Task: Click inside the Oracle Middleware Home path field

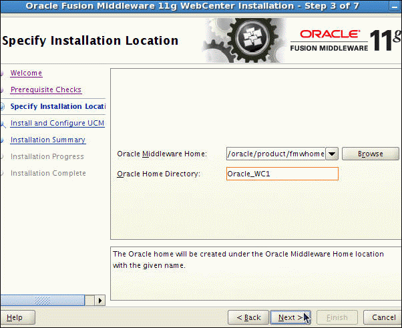Action: pyautogui.click(x=276, y=154)
